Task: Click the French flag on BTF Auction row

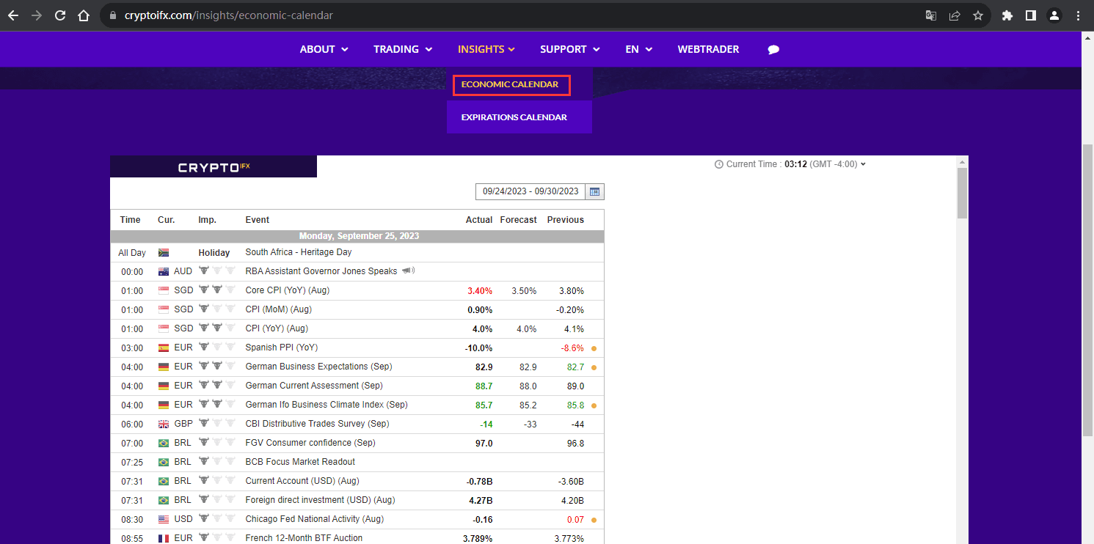Action: (164, 538)
